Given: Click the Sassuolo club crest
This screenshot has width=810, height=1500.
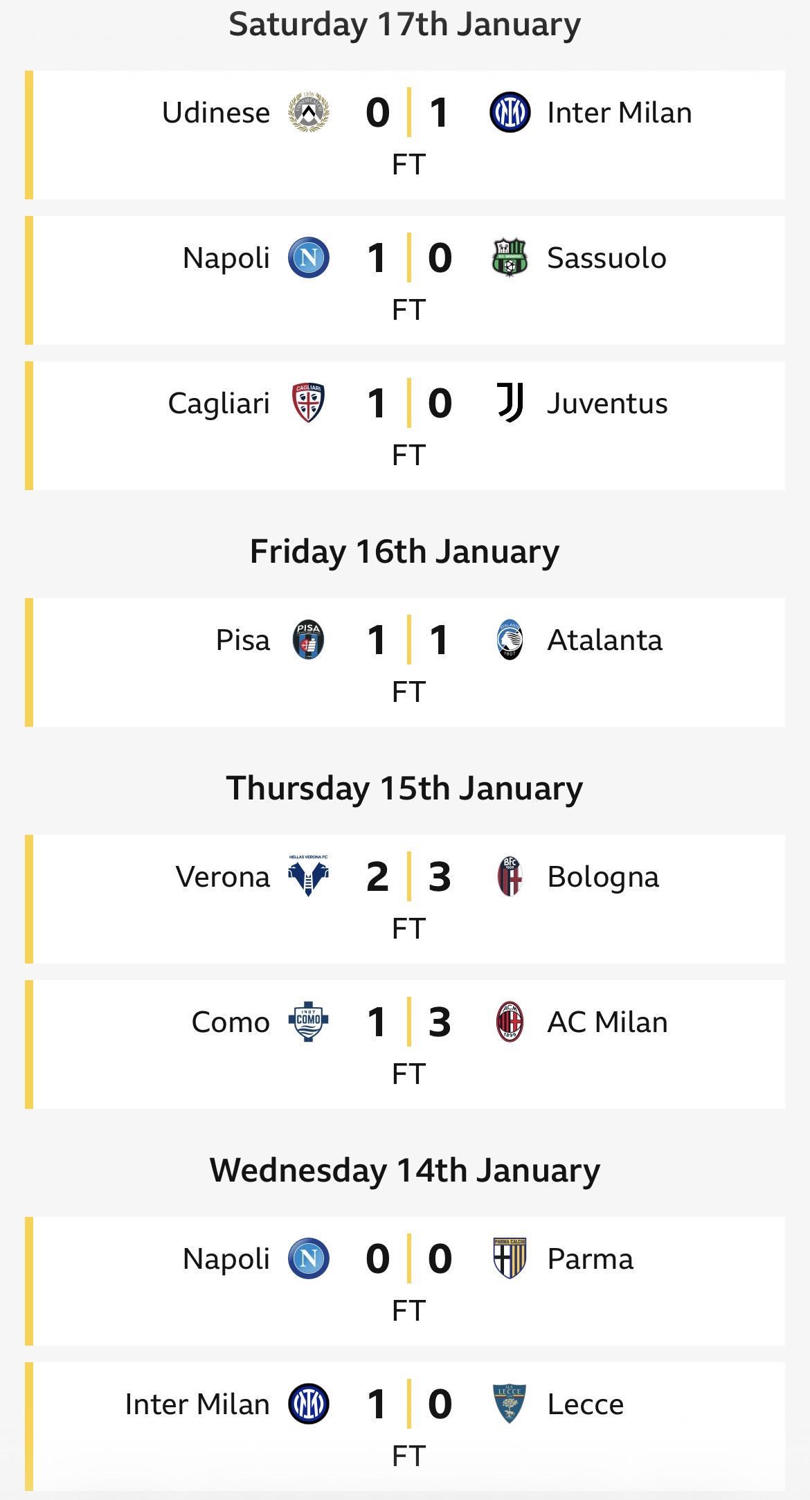Looking at the screenshot, I should 510,257.
